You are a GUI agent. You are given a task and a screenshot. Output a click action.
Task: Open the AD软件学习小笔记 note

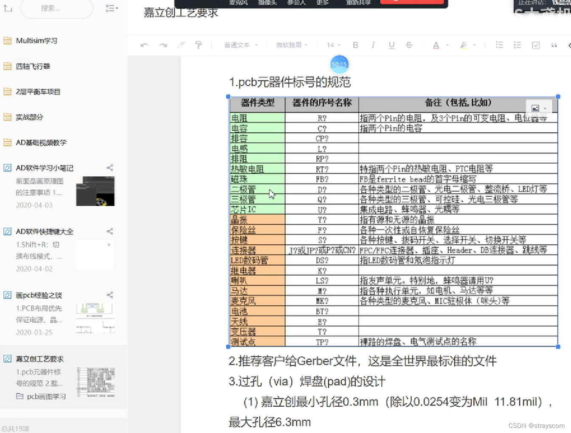pos(45,168)
